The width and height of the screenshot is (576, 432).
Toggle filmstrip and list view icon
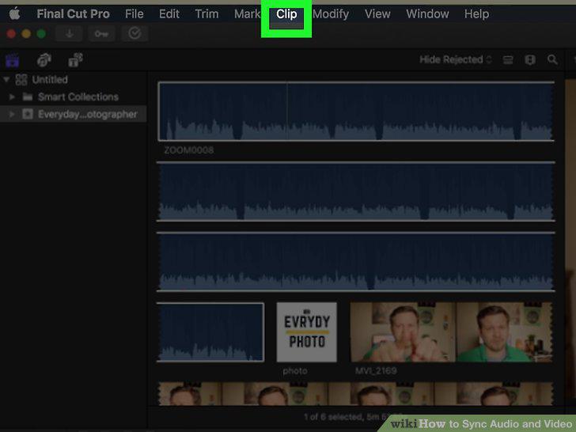click(x=530, y=60)
